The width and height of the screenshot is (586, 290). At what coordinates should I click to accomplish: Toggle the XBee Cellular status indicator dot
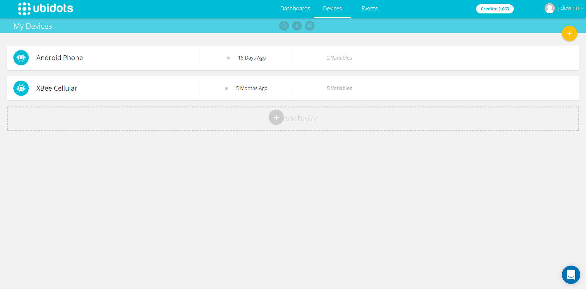[226, 89]
